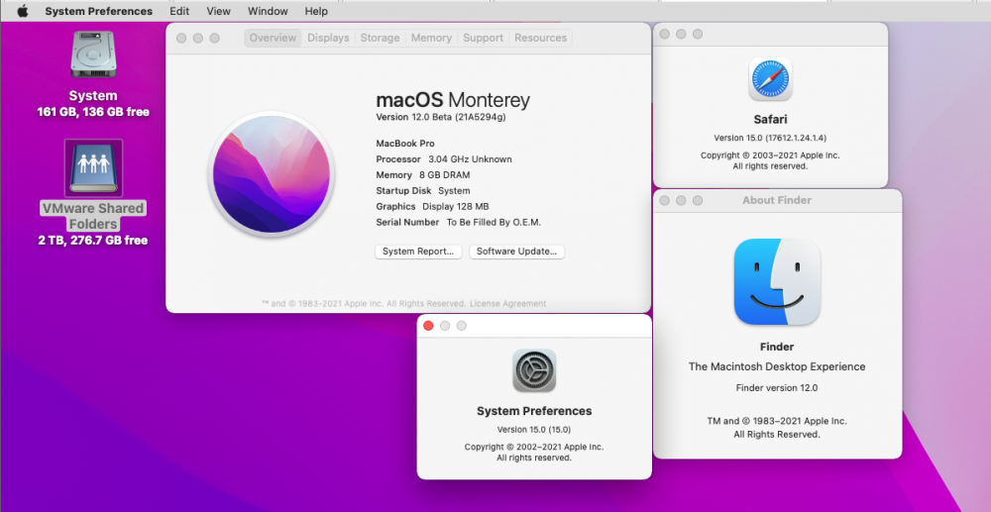Click The Macintosh Desktop Experience text

(777, 366)
